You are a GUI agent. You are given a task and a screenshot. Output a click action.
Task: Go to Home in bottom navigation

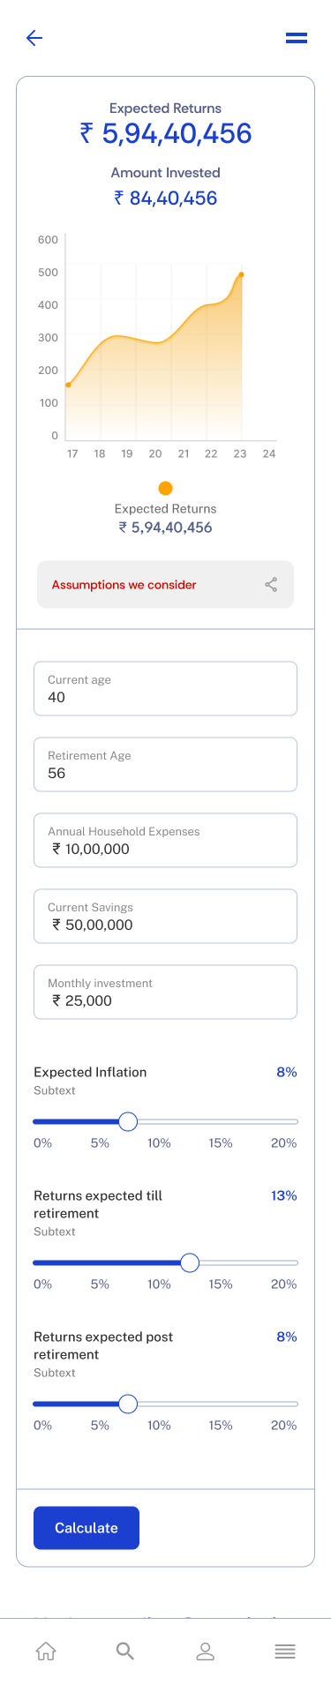(46, 1651)
